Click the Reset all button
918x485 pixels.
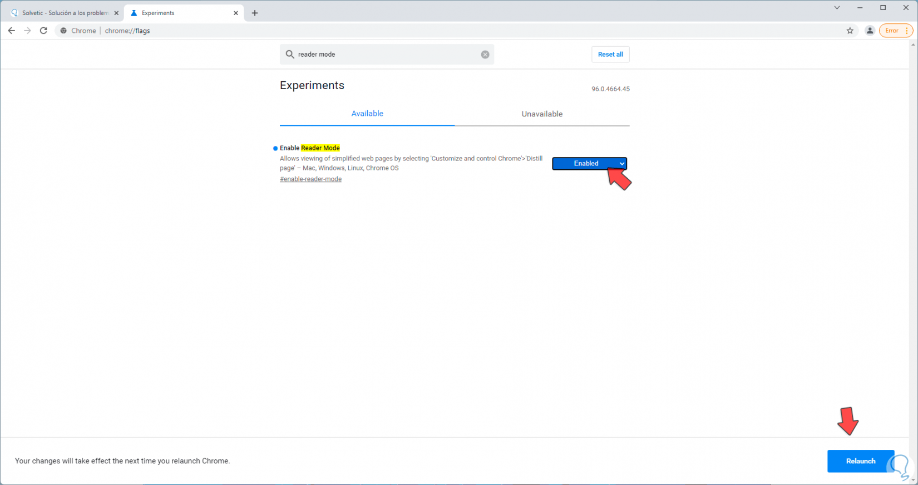(610, 55)
